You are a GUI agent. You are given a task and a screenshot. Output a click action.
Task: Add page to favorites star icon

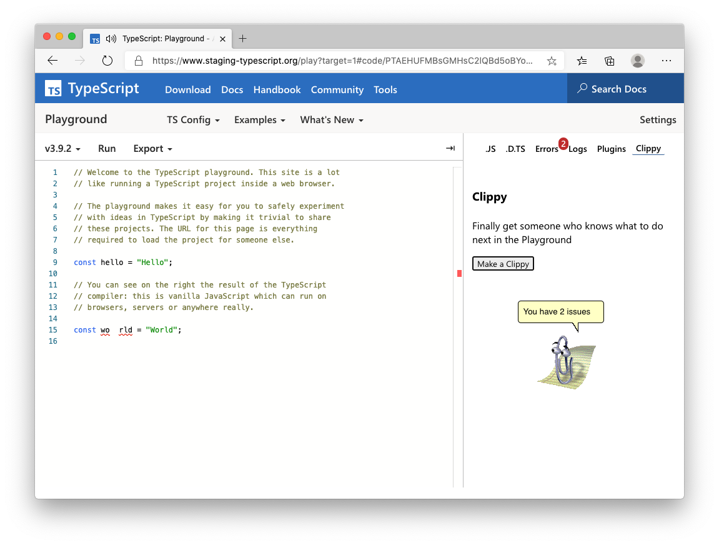click(552, 61)
